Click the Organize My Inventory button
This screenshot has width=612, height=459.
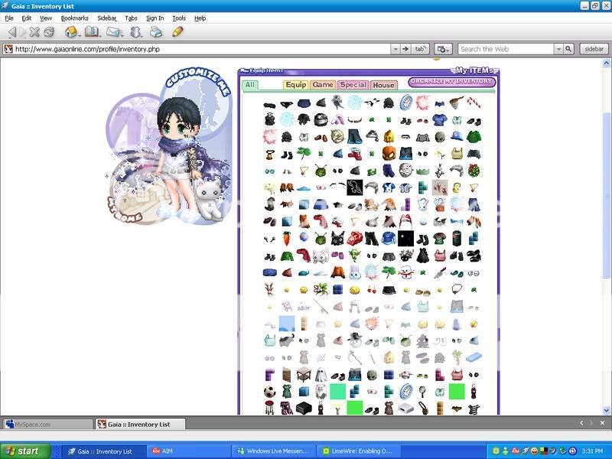click(451, 80)
